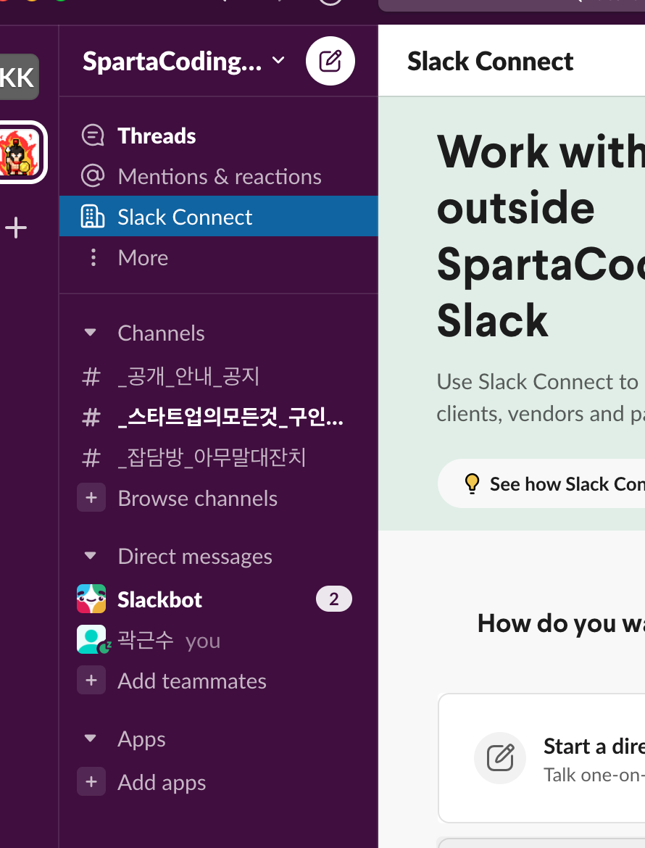The width and height of the screenshot is (645, 848).
Task: Click the Threads speech bubble icon
Action: 93,136
